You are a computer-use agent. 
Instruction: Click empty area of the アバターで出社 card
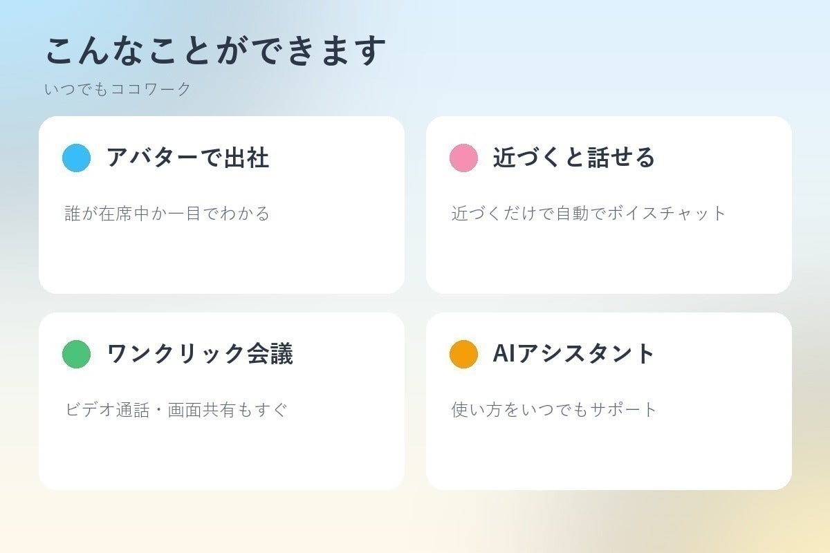221,259
